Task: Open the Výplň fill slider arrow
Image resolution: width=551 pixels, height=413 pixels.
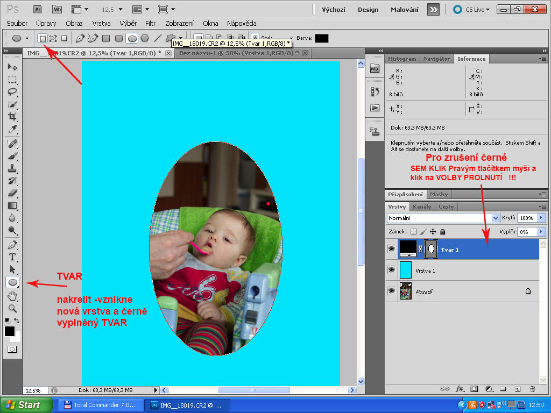Action: pos(541,232)
